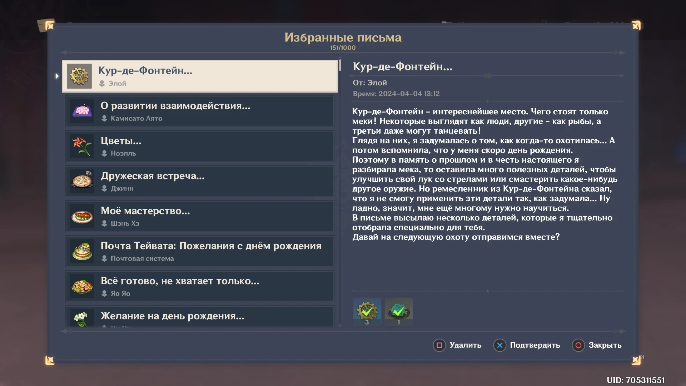686x386 pixels.
Task: Click the 151/1000 letter counter
Action: point(343,48)
